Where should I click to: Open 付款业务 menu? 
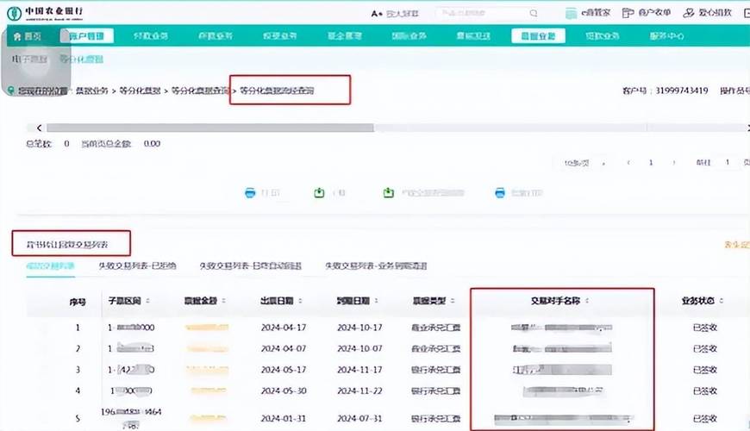pos(151,36)
